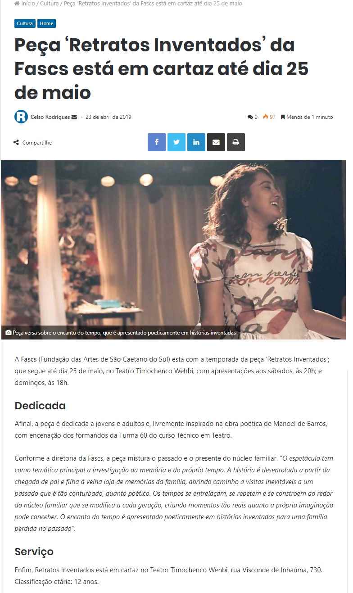The height and width of the screenshot is (593, 353).
Task: Go to Cultura in the breadcrumb
Action: (x=49, y=4)
